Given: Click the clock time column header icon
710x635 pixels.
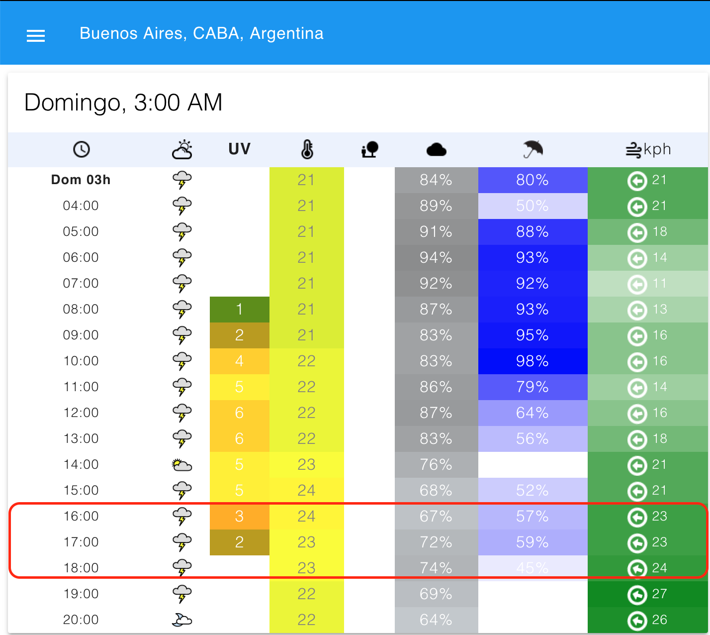Looking at the screenshot, I should click(82, 149).
